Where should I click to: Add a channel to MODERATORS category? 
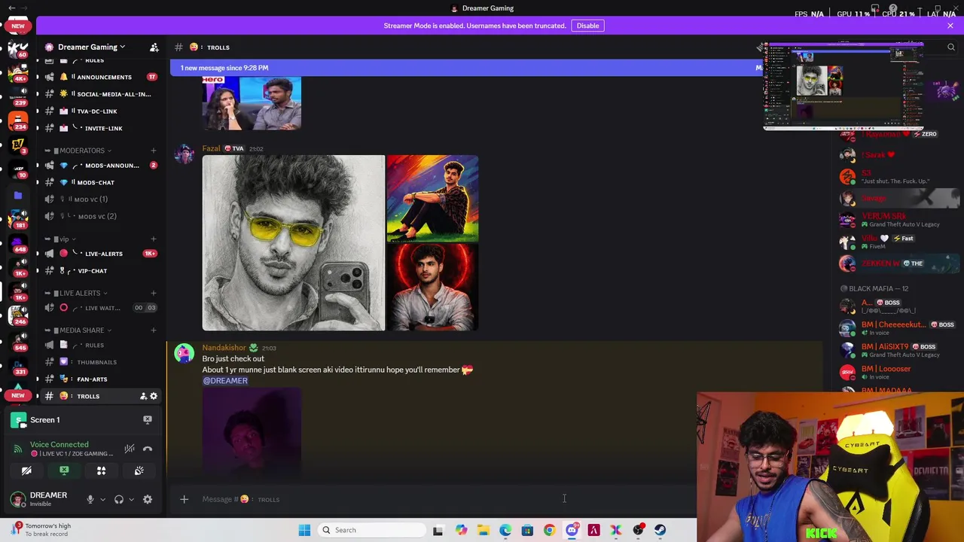(x=154, y=151)
